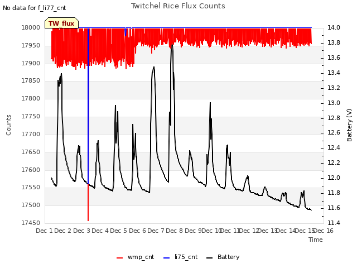This screenshot has width=357, height=268.
Task: Click the 17750 counts axis label
Action: coord(31,117)
